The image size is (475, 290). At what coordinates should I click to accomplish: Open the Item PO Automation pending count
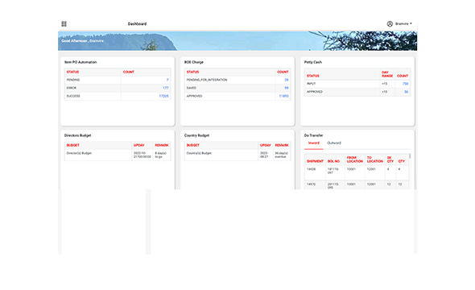(167, 80)
